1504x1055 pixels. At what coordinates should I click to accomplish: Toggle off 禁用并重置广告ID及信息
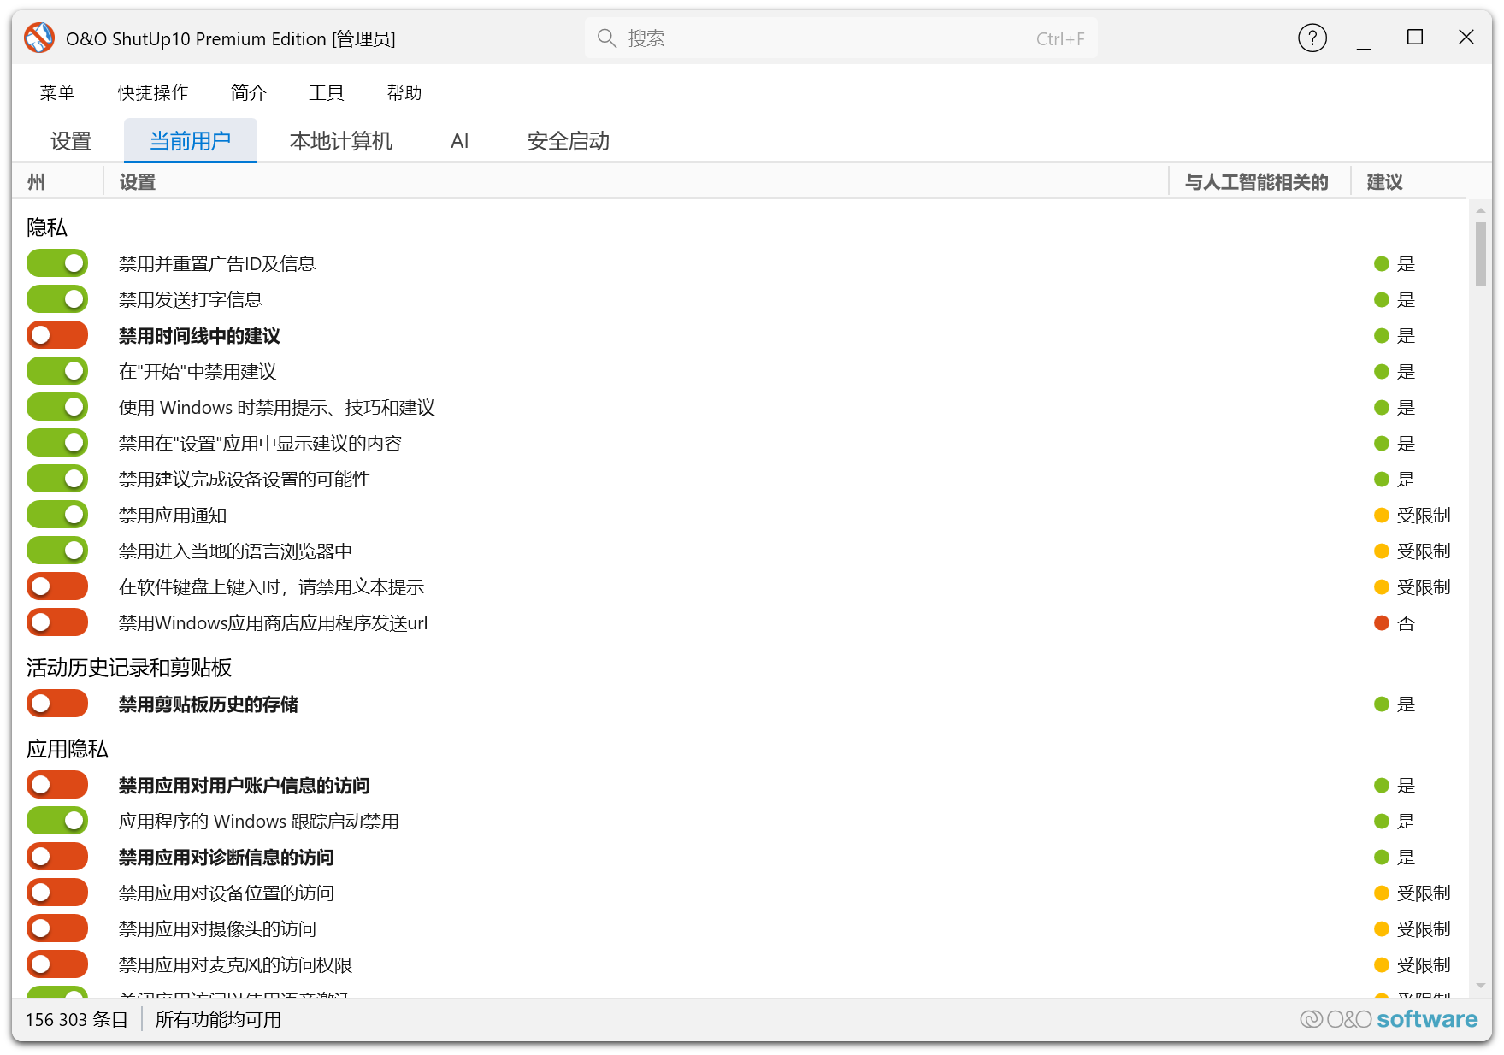pos(57,263)
